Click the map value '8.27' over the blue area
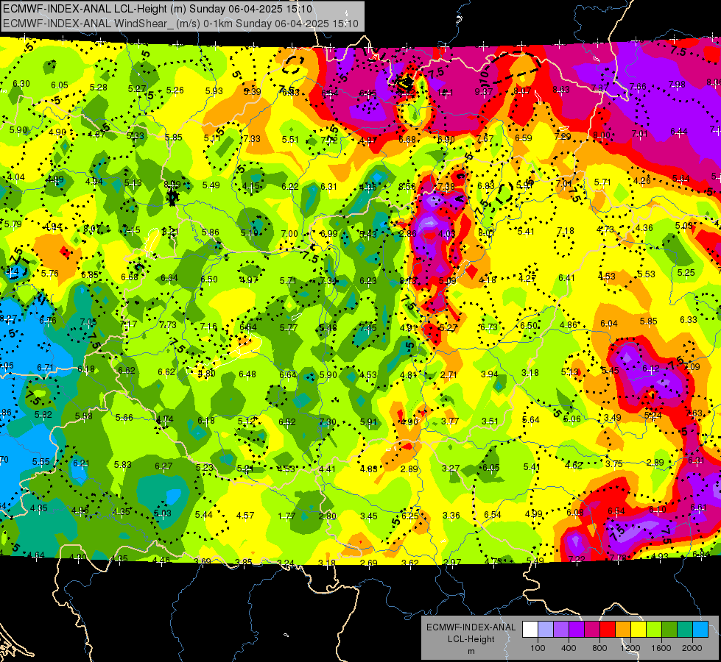Viewport: 721px width, 662px height. tap(8, 318)
